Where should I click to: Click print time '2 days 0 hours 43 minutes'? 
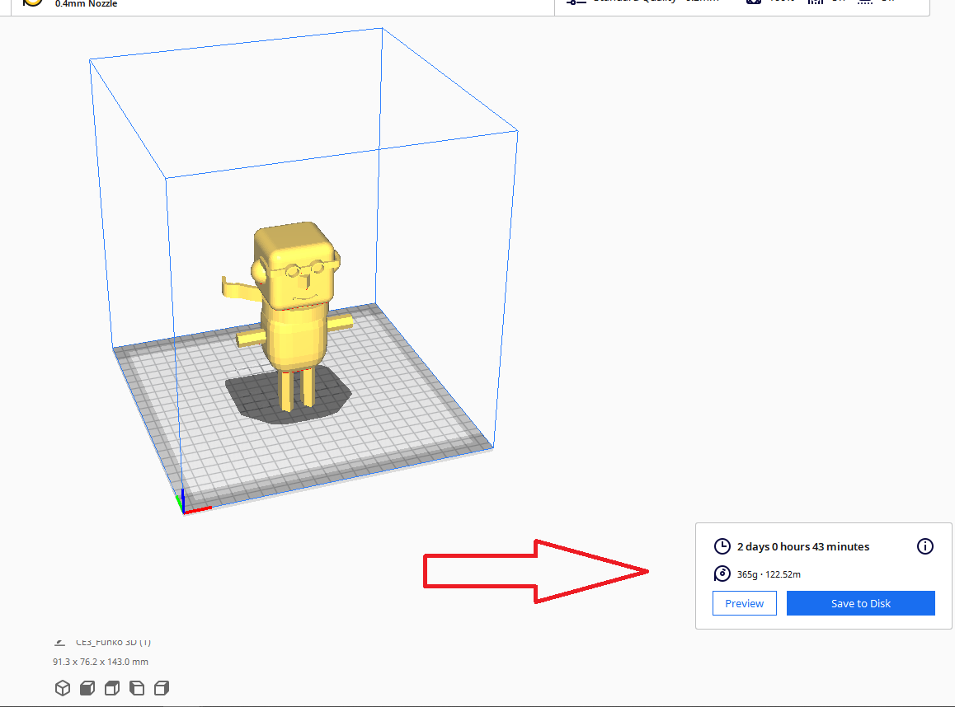pyautogui.click(x=802, y=547)
